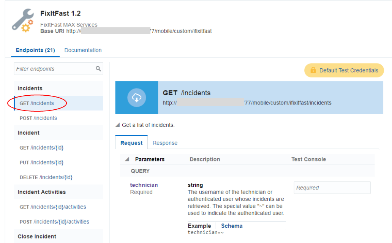Switch to the Documentation tab
The height and width of the screenshot is (243, 392).
[83, 50]
